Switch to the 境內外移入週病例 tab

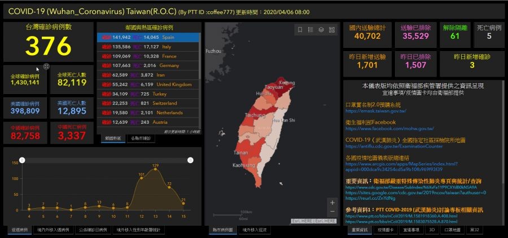click(x=53, y=230)
